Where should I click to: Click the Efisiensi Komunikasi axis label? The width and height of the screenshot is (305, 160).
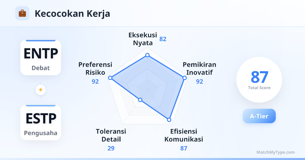(x=184, y=135)
